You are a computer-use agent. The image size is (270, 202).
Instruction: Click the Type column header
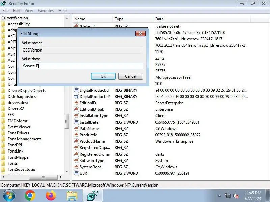coord(133,19)
